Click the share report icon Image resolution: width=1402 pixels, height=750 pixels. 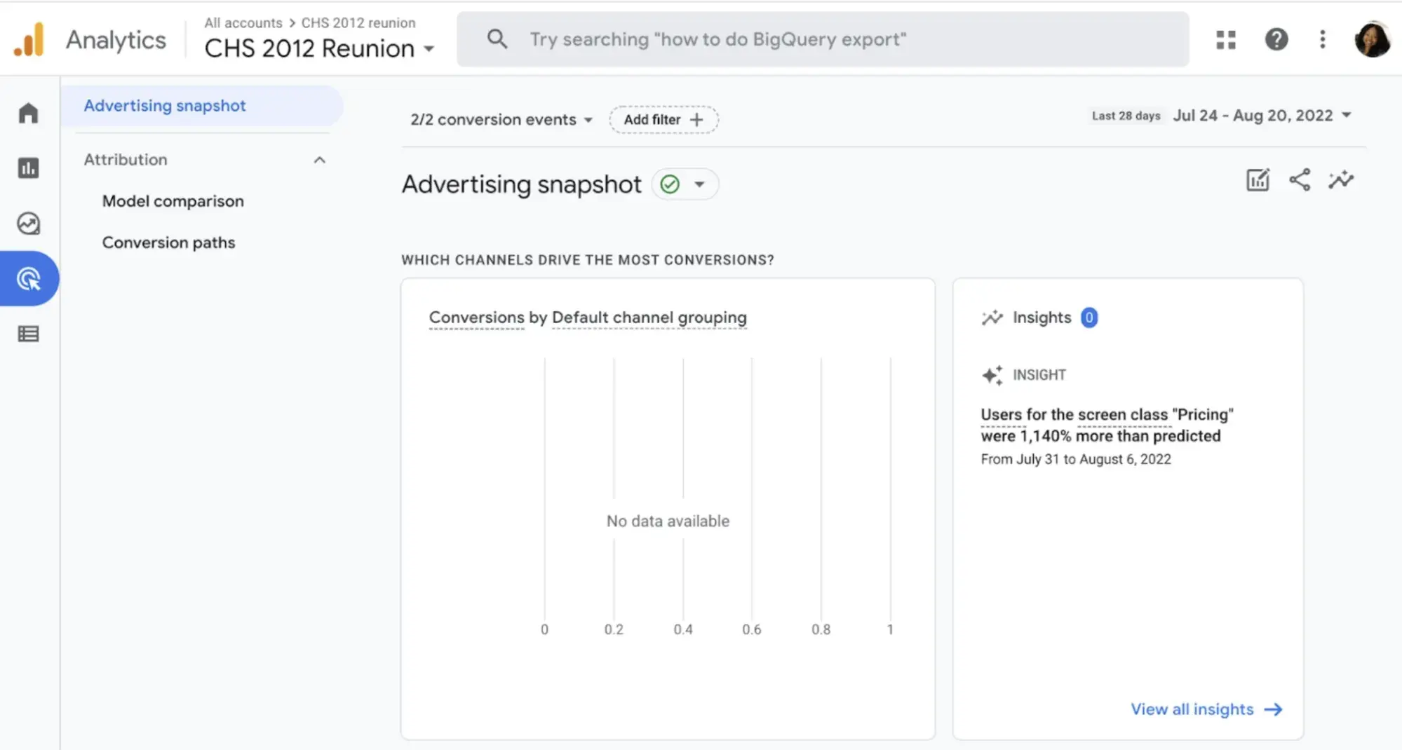[1300, 180]
